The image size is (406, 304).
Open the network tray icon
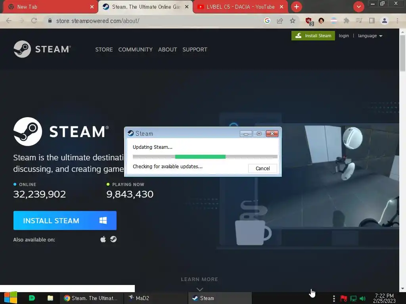pyautogui.click(x=353, y=298)
